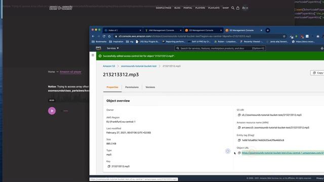The width and height of the screenshot is (324, 182).
Task: Click the volume line beside play button
Action: click(65, 111)
